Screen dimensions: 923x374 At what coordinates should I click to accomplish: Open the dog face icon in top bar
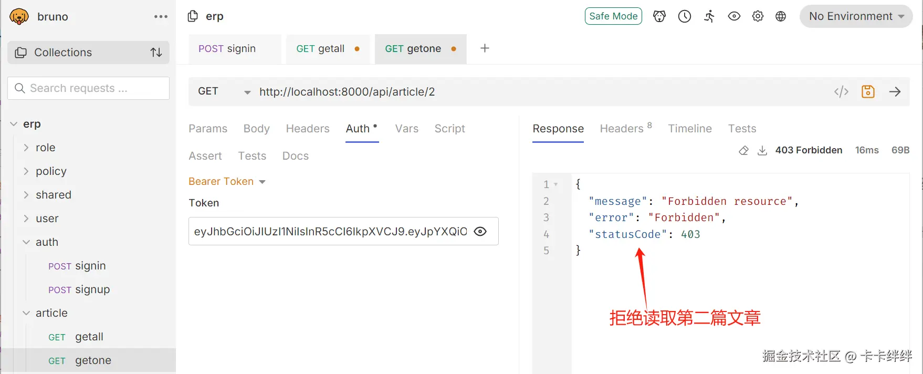coord(659,16)
